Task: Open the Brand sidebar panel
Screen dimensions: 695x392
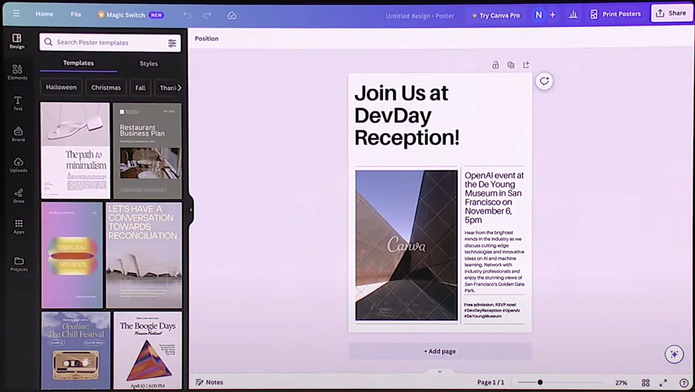Action: coord(18,134)
